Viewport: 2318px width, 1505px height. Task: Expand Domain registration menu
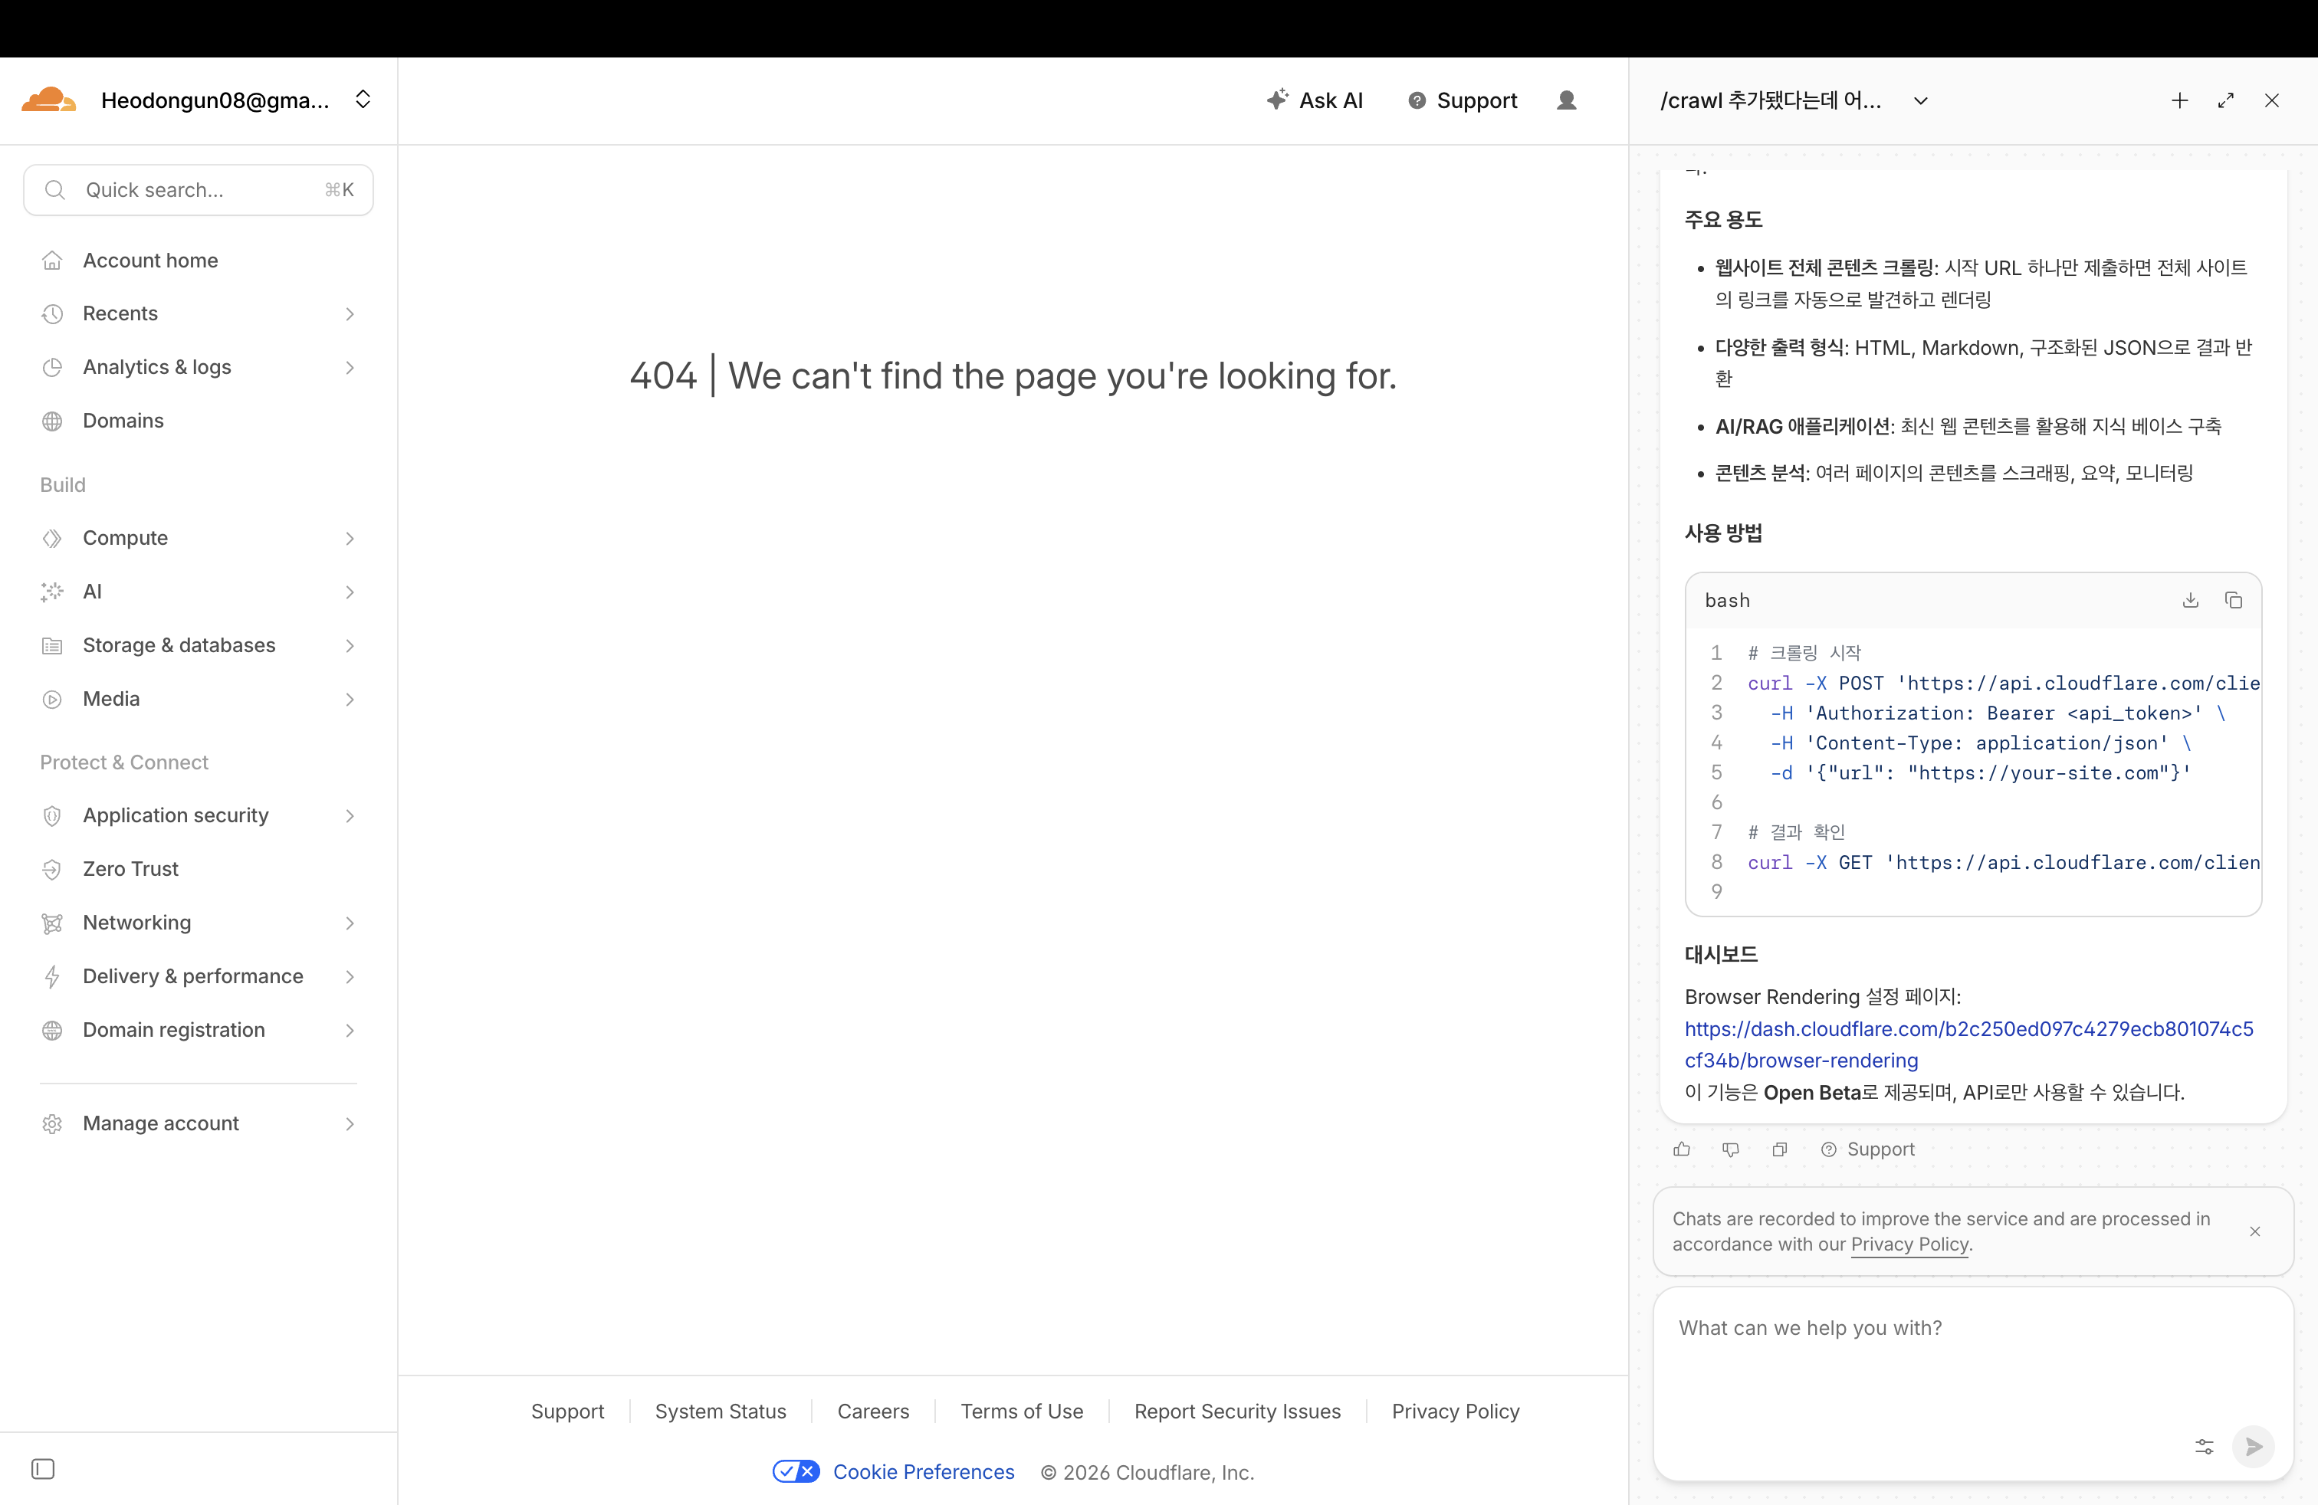point(199,1030)
